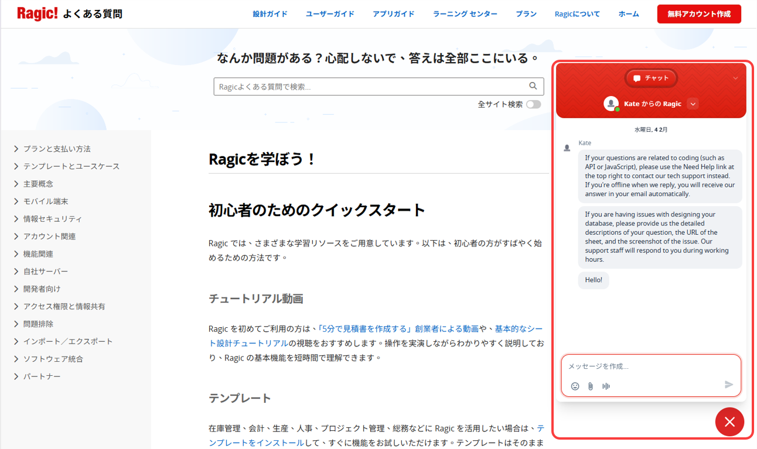Open the emoji picker in chat
This screenshot has height=449, width=757.
coord(575,386)
